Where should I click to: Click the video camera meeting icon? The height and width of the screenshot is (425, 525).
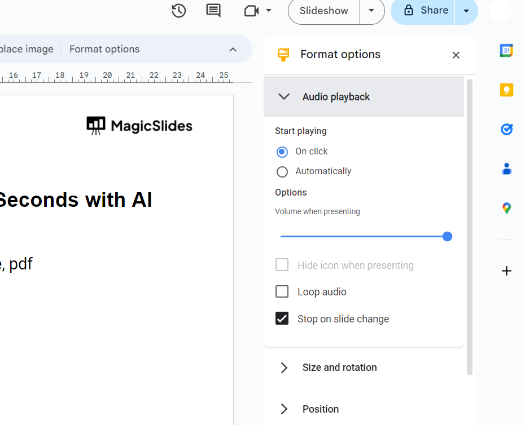(x=252, y=11)
